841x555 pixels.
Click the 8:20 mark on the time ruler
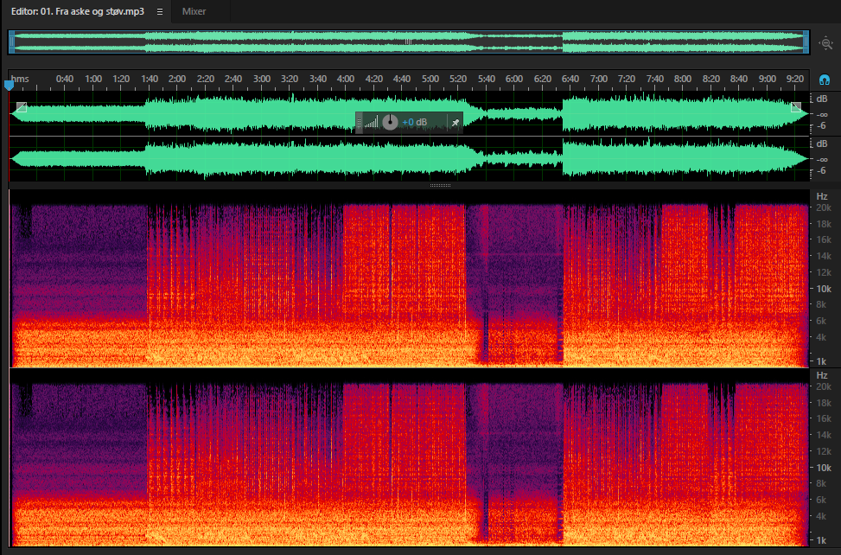(710, 79)
